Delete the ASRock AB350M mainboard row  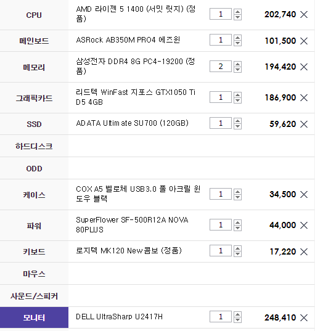(x=304, y=41)
